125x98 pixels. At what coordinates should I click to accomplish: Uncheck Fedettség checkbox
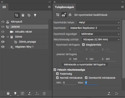pos(57,74)
